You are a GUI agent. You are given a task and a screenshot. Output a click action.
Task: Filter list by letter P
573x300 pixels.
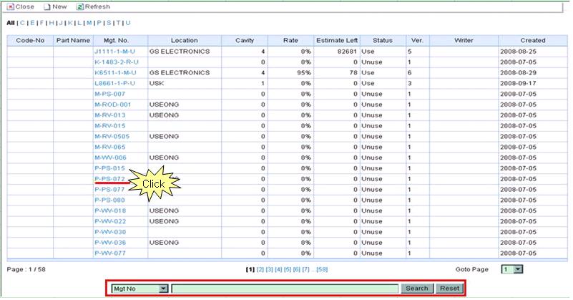point(98,23)
